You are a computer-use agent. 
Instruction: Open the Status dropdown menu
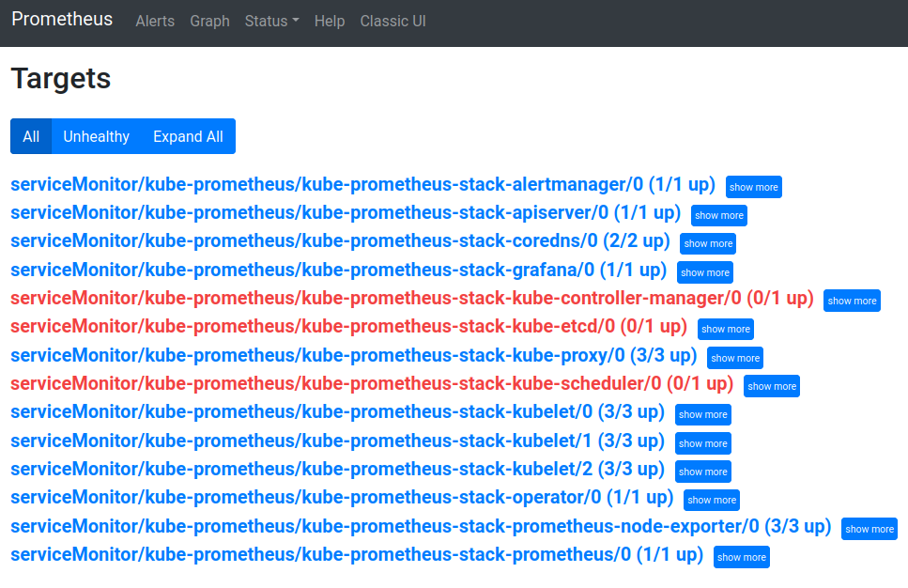coord(270,21)
